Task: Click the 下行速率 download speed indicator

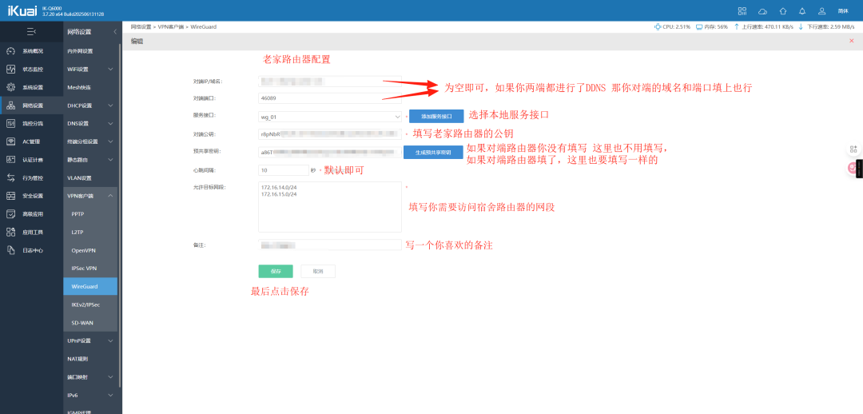Action: pos(827,26)
